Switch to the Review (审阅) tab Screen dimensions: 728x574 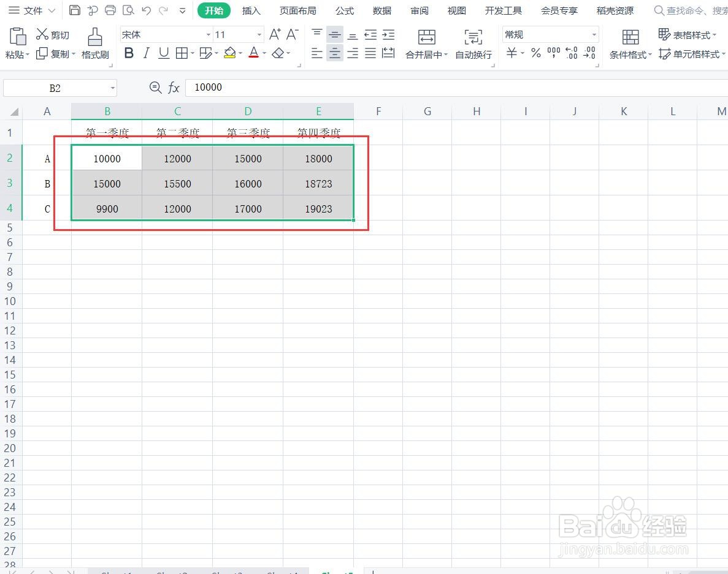point(420,10)
